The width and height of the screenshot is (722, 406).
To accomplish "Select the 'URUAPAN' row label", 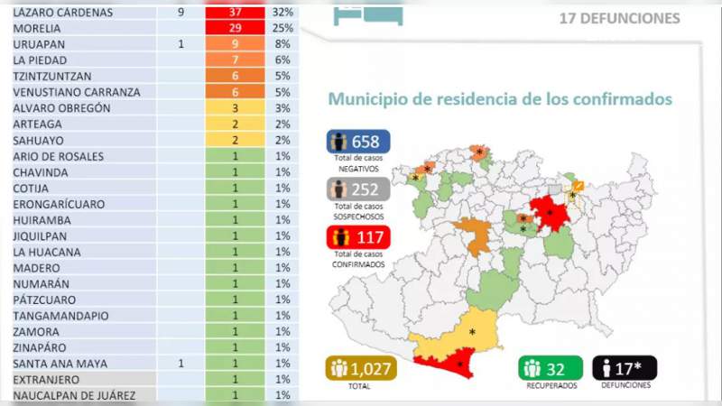I will (39, 44).
